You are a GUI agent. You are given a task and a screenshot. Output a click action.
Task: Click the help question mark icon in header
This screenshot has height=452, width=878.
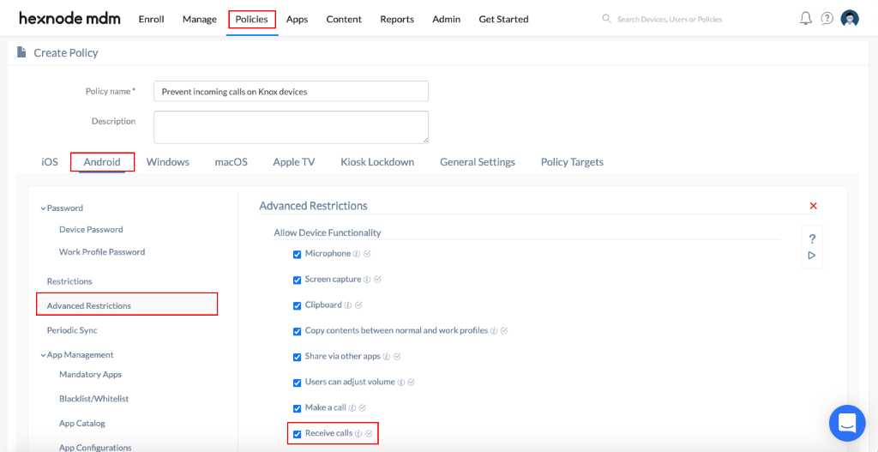pos(827,19)
